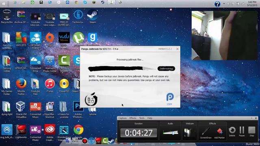The width and height of the screenshot is (260, 146).
Task: Select the Connected Photo desktop icon
Action: tap(35, 133)
